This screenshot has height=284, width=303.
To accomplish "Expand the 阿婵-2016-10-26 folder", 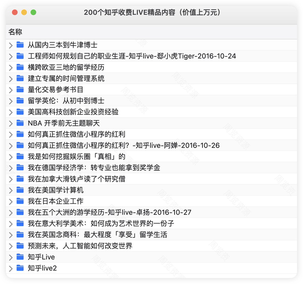I will click(11, 146).
